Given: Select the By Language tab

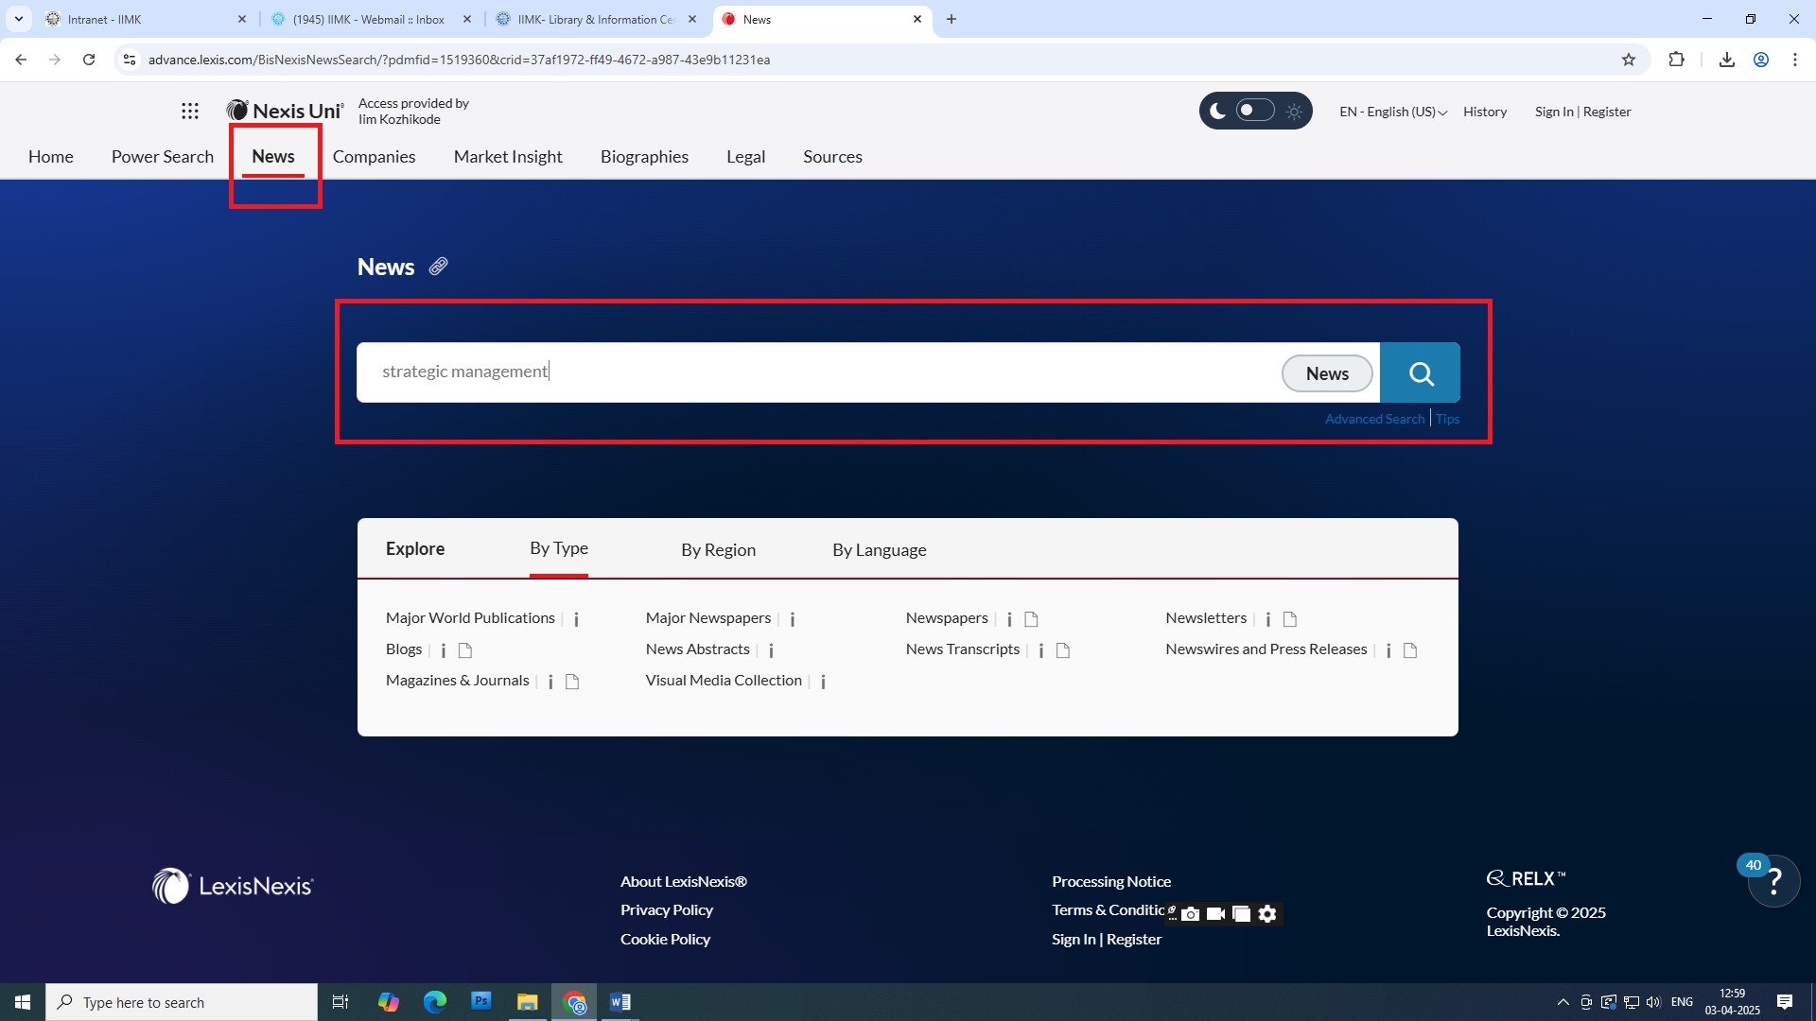Looking at the screenshot, I should click(x=879, y=549).
